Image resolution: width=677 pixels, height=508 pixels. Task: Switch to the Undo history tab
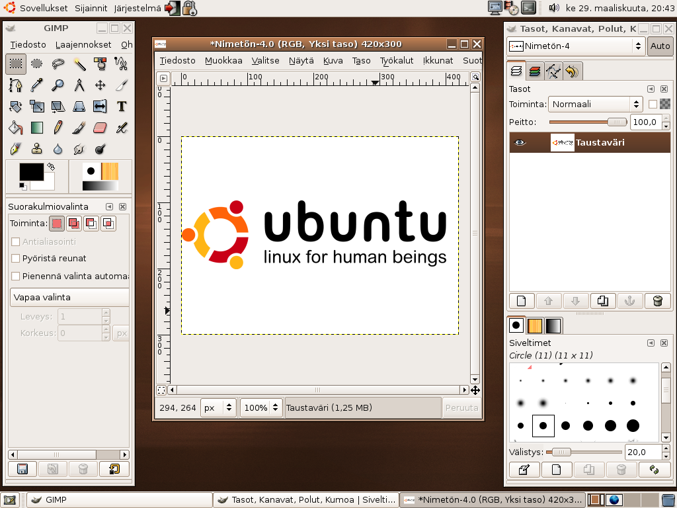click(572, 71)
